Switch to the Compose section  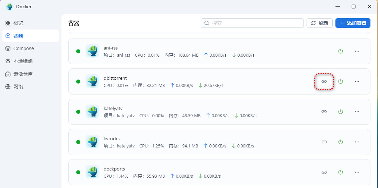pos(23,48)
